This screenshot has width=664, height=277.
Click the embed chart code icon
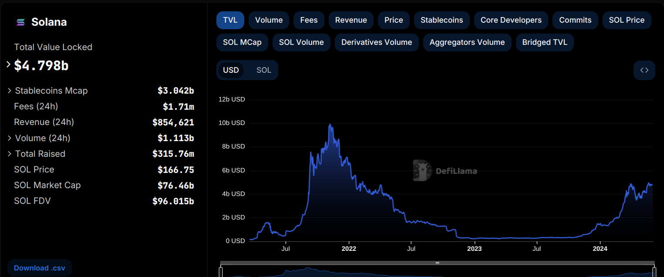click(644, 70)
